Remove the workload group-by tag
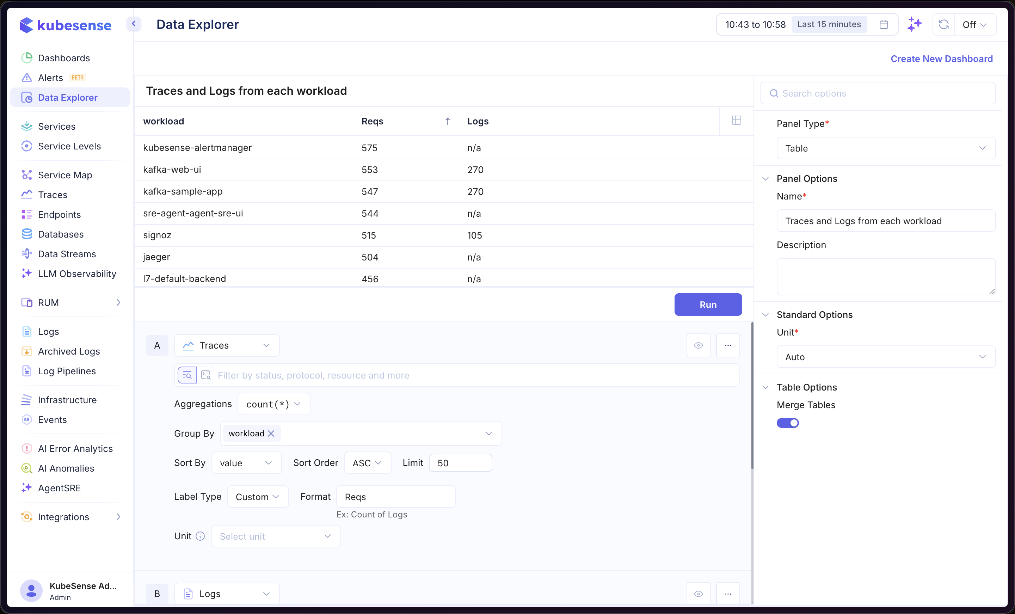This screenshot has height=614, width=1015. click(x=271, y=433)
